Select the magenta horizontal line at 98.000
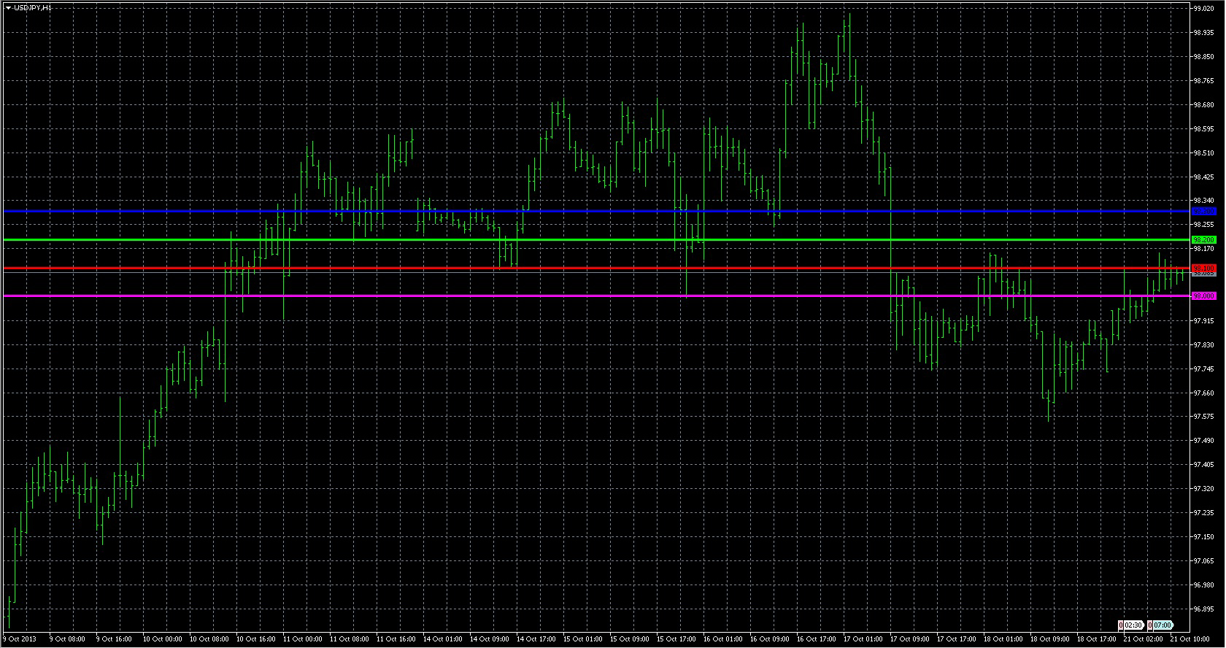The height and width of the screenshot is (648, 1226). point(596,296)
